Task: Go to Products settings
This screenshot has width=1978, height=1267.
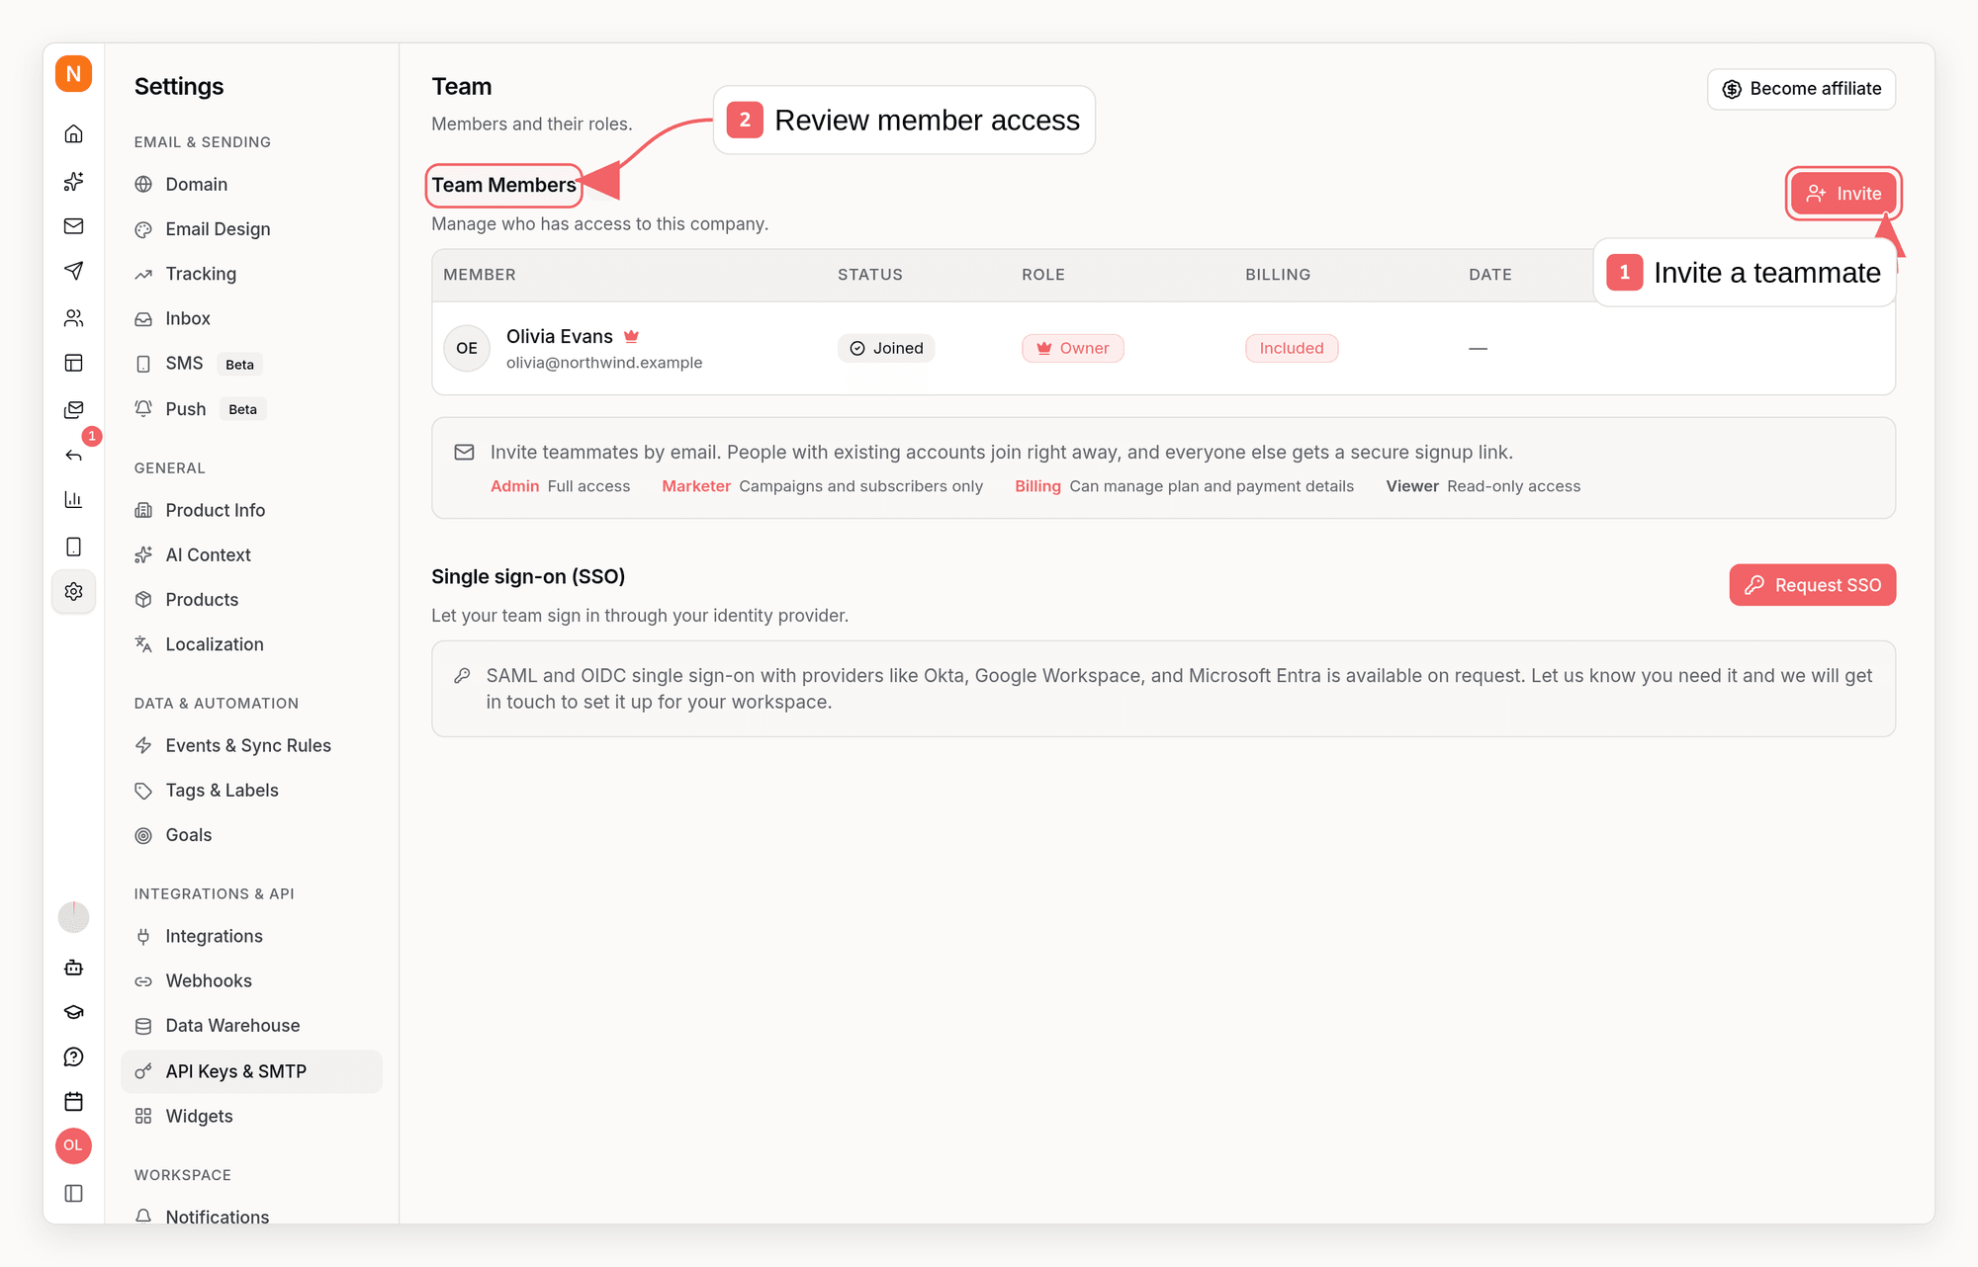Action: tap(251, 599)
